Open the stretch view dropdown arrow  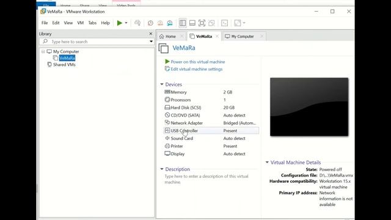click(x=244, y=23)
